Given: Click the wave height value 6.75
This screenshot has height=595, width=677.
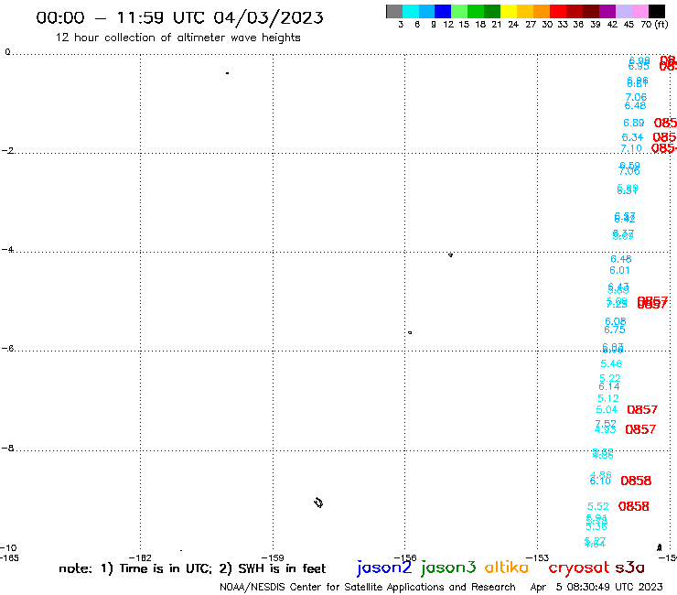Looking at the screenshot, I should pyautogui.click(x=615, y=330).
